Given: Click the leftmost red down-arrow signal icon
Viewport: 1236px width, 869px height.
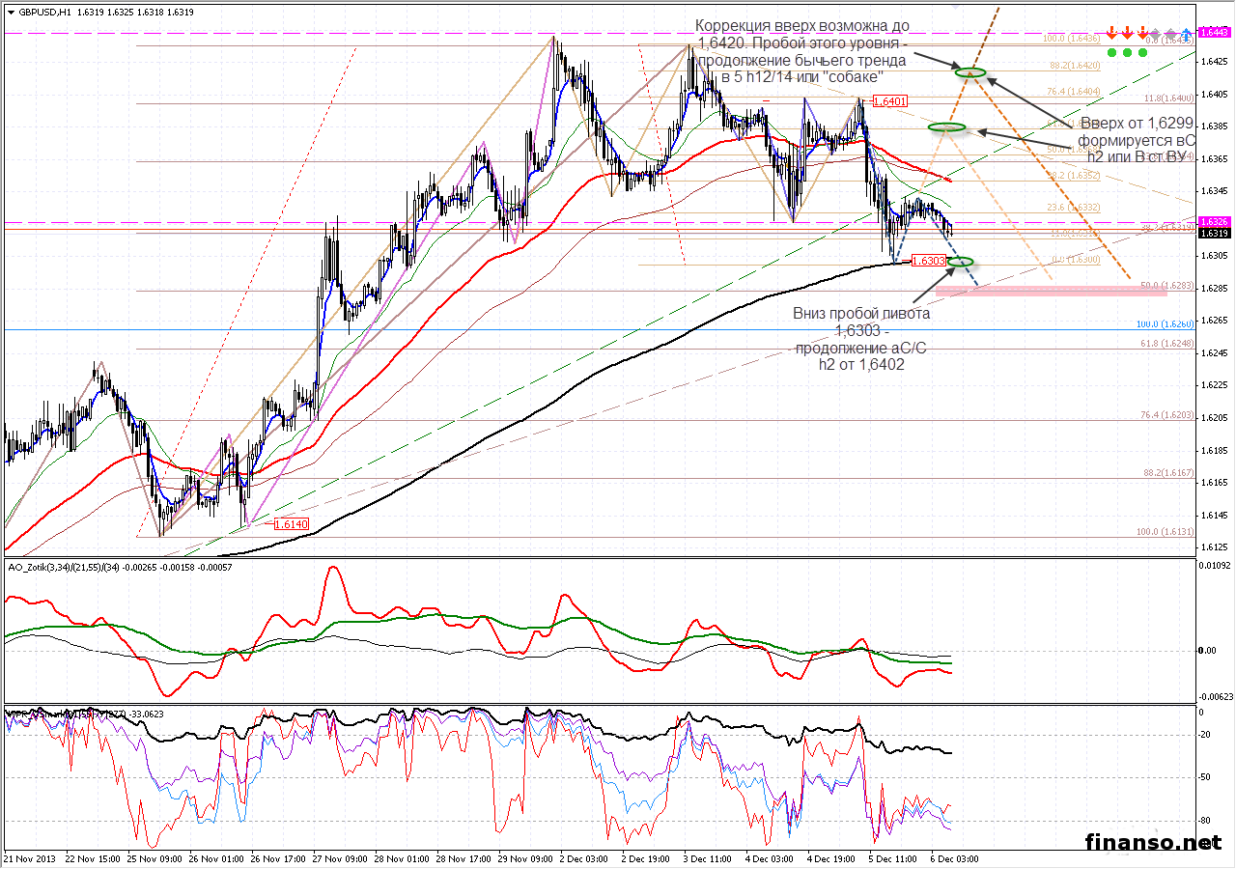Looking at the screenshot, I should click(1111, 31).
